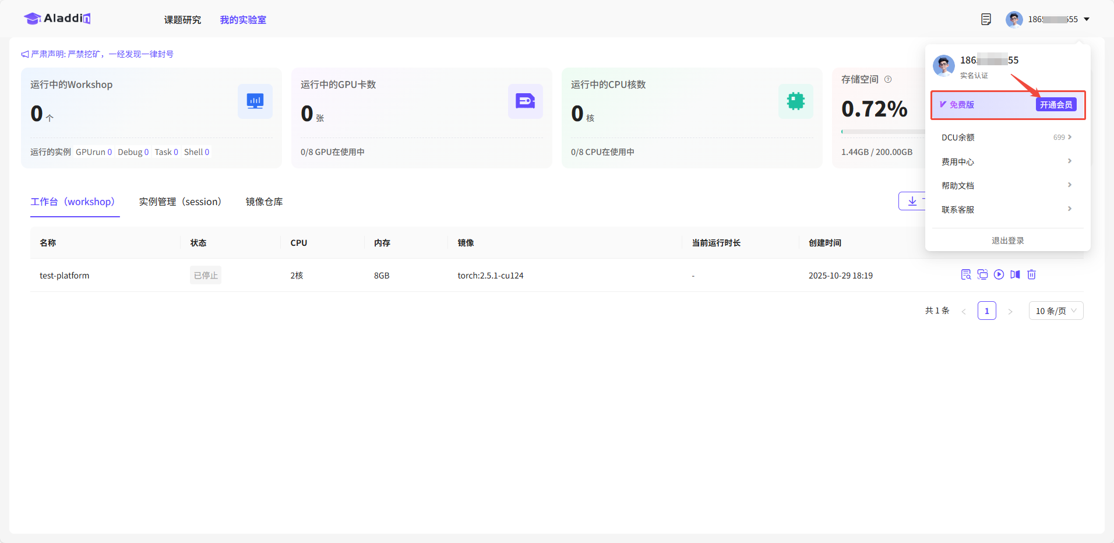Click the Aladdin logo
Image resolution: width=1114 pixels, height=543 pixels.
(x=57, y=19)
